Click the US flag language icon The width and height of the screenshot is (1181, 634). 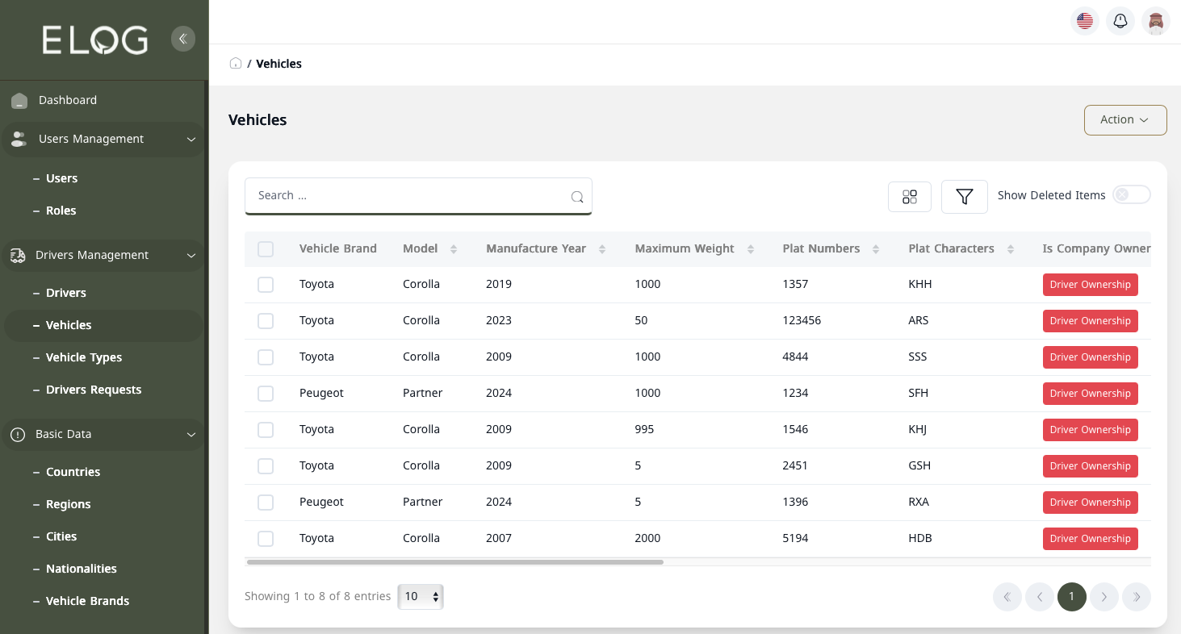tap(1084, 21)
